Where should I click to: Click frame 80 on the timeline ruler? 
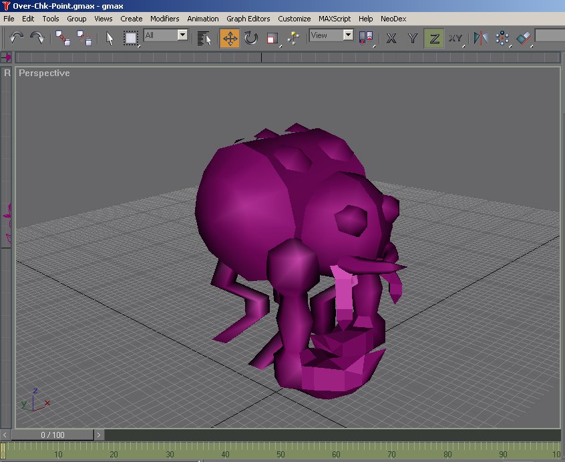point(447,454)
